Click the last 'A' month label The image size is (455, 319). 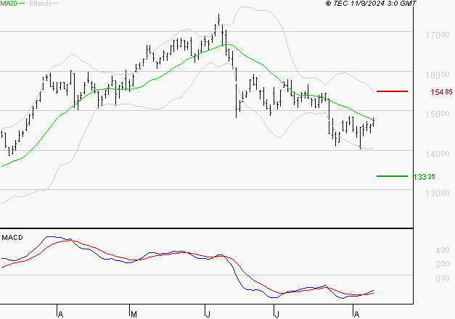[x=356, y=314]
